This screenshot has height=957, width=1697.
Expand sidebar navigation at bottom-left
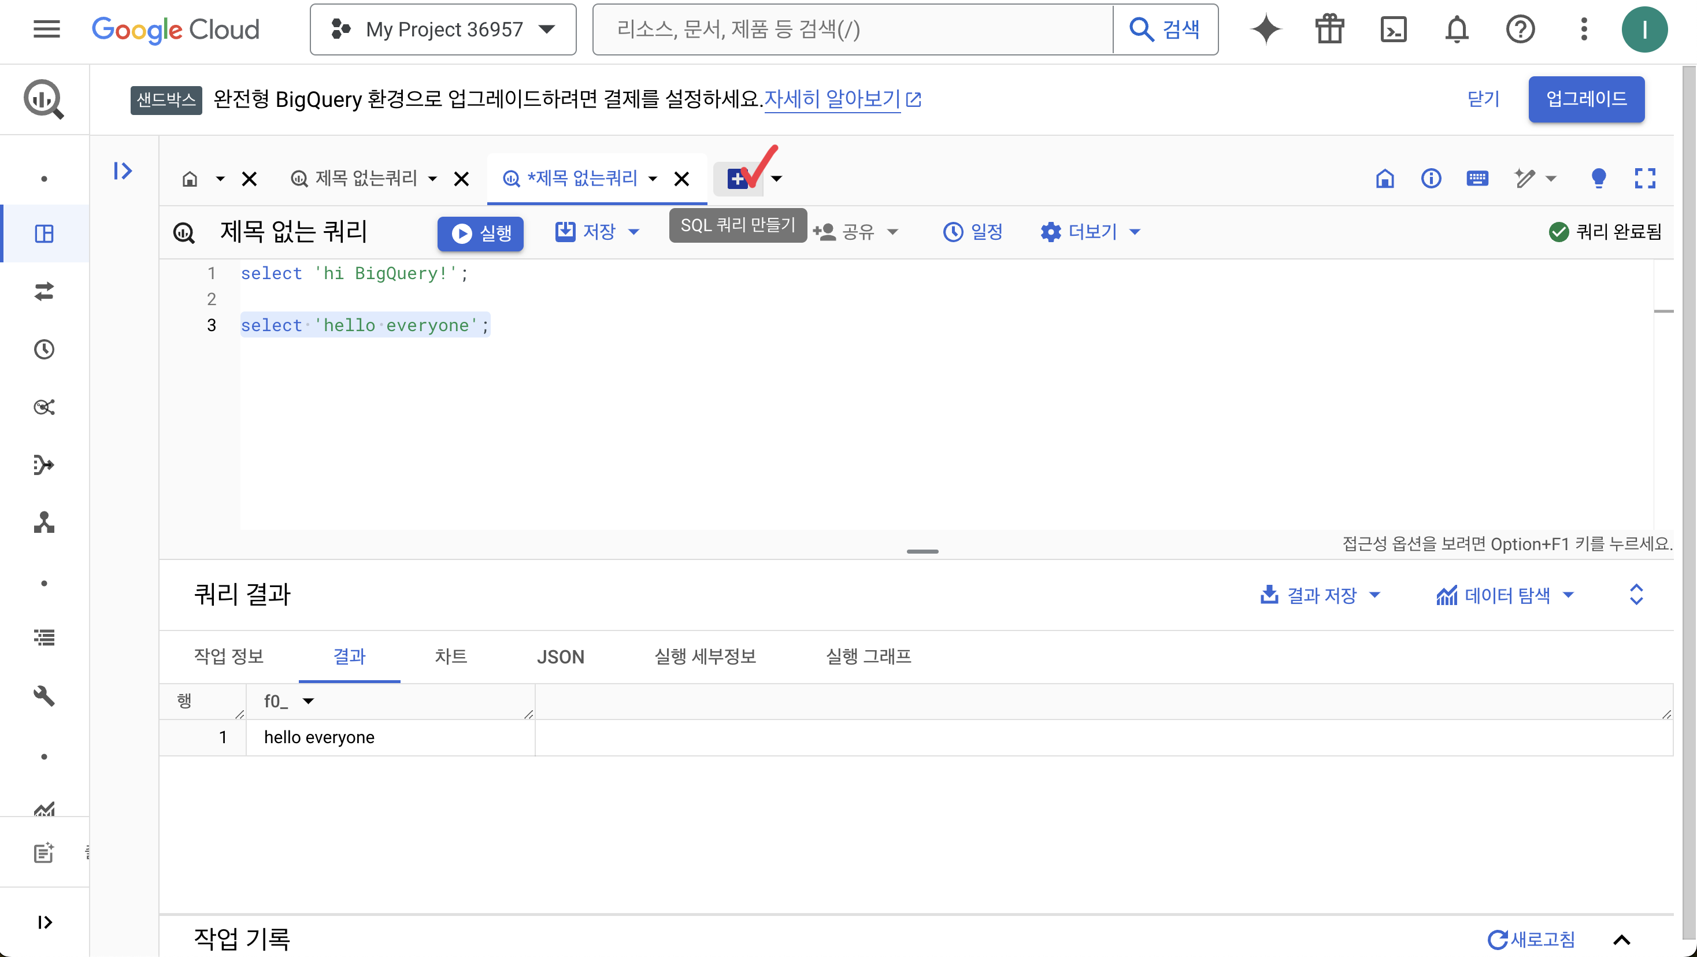pos(44,922)
